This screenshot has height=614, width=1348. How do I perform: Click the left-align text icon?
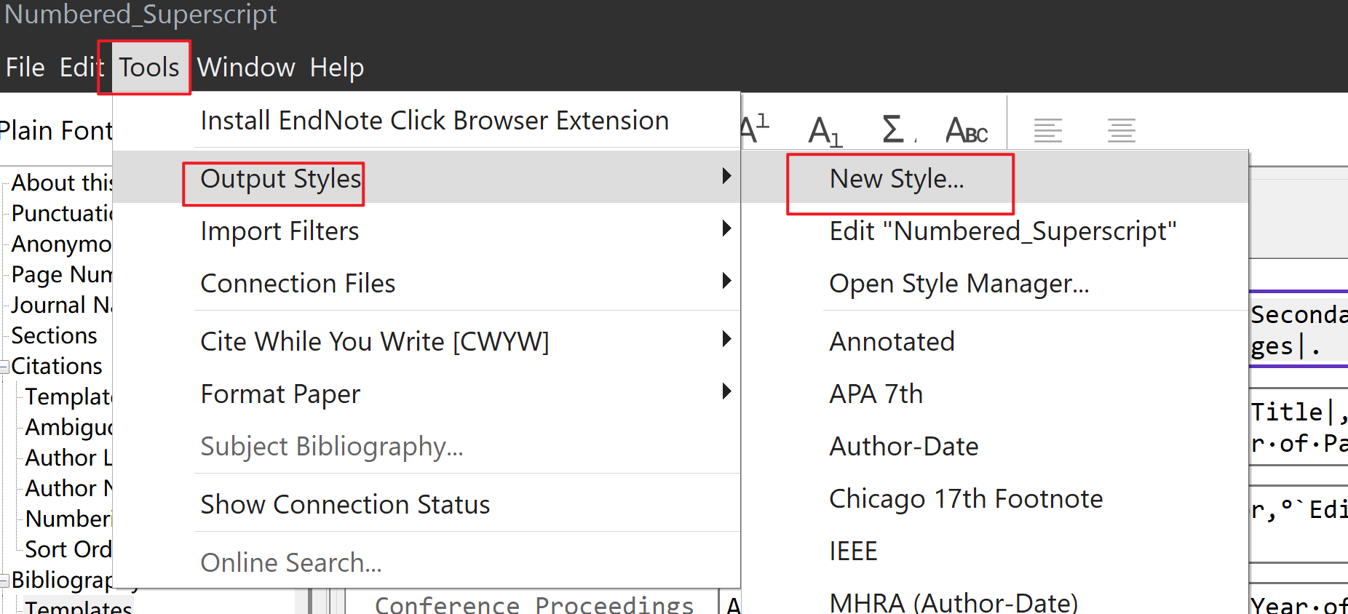(1047, 131)
